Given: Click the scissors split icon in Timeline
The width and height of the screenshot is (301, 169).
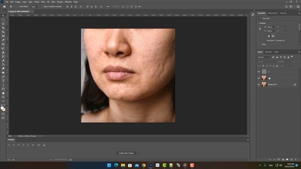Looking at the screenshot, I should [39, 145].
